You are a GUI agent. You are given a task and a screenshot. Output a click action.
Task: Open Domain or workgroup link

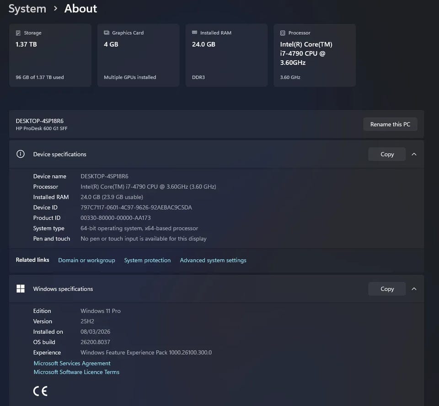point(86,260)
